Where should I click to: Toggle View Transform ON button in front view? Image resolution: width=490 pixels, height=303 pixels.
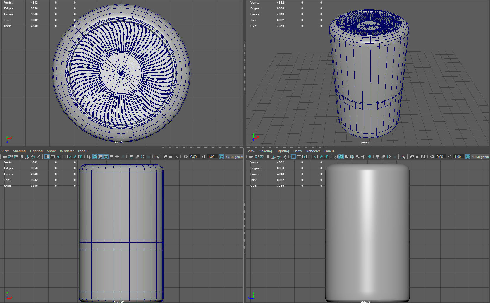[221, 157]
